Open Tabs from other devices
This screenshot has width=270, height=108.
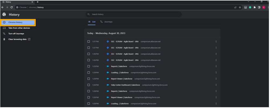(x=19, y=28)
